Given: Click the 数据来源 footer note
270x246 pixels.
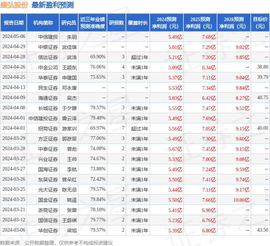Looking at the screenshot, I should (56, 243).
